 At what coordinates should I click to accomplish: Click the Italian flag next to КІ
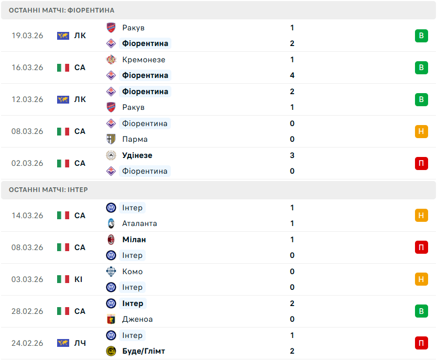[63, 279]
